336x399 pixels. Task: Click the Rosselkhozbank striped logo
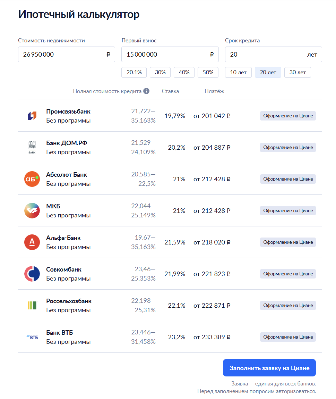pyautogui.click(x=32, y=306)
